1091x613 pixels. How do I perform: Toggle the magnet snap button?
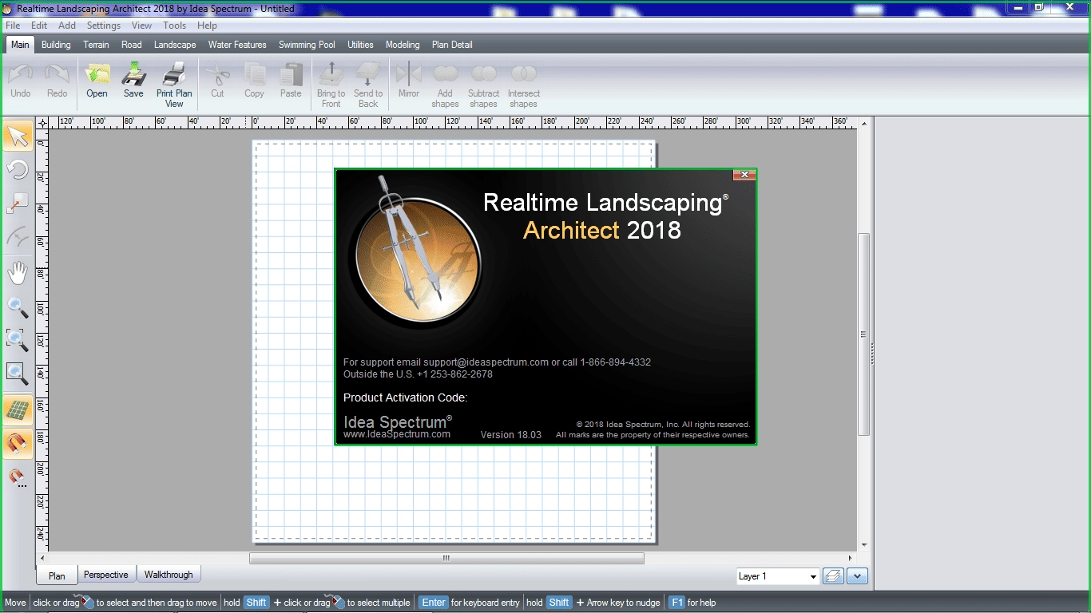(18, 444)
